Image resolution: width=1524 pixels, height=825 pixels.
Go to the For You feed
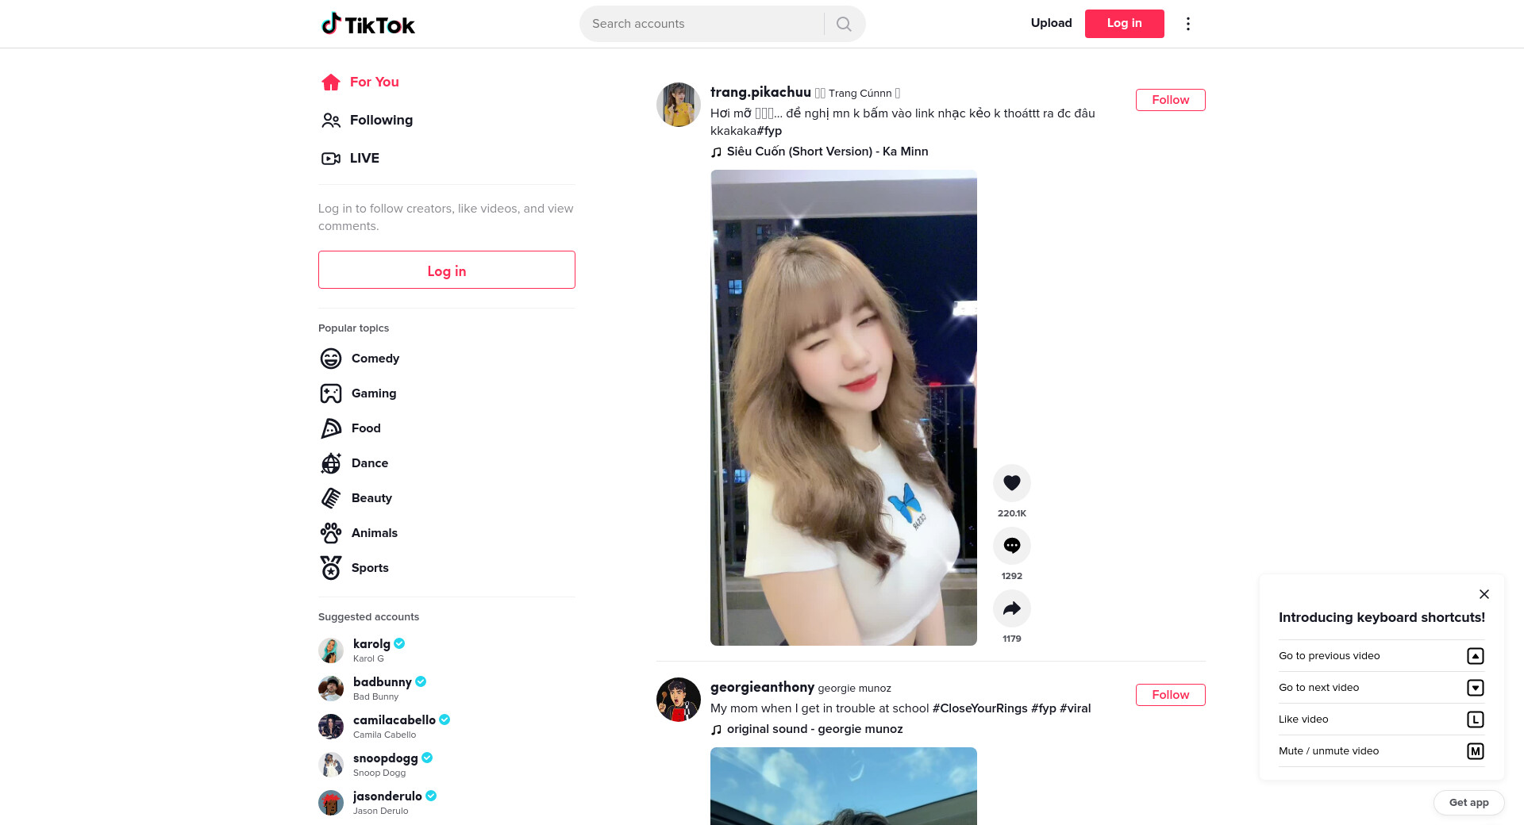click(374, 82)
